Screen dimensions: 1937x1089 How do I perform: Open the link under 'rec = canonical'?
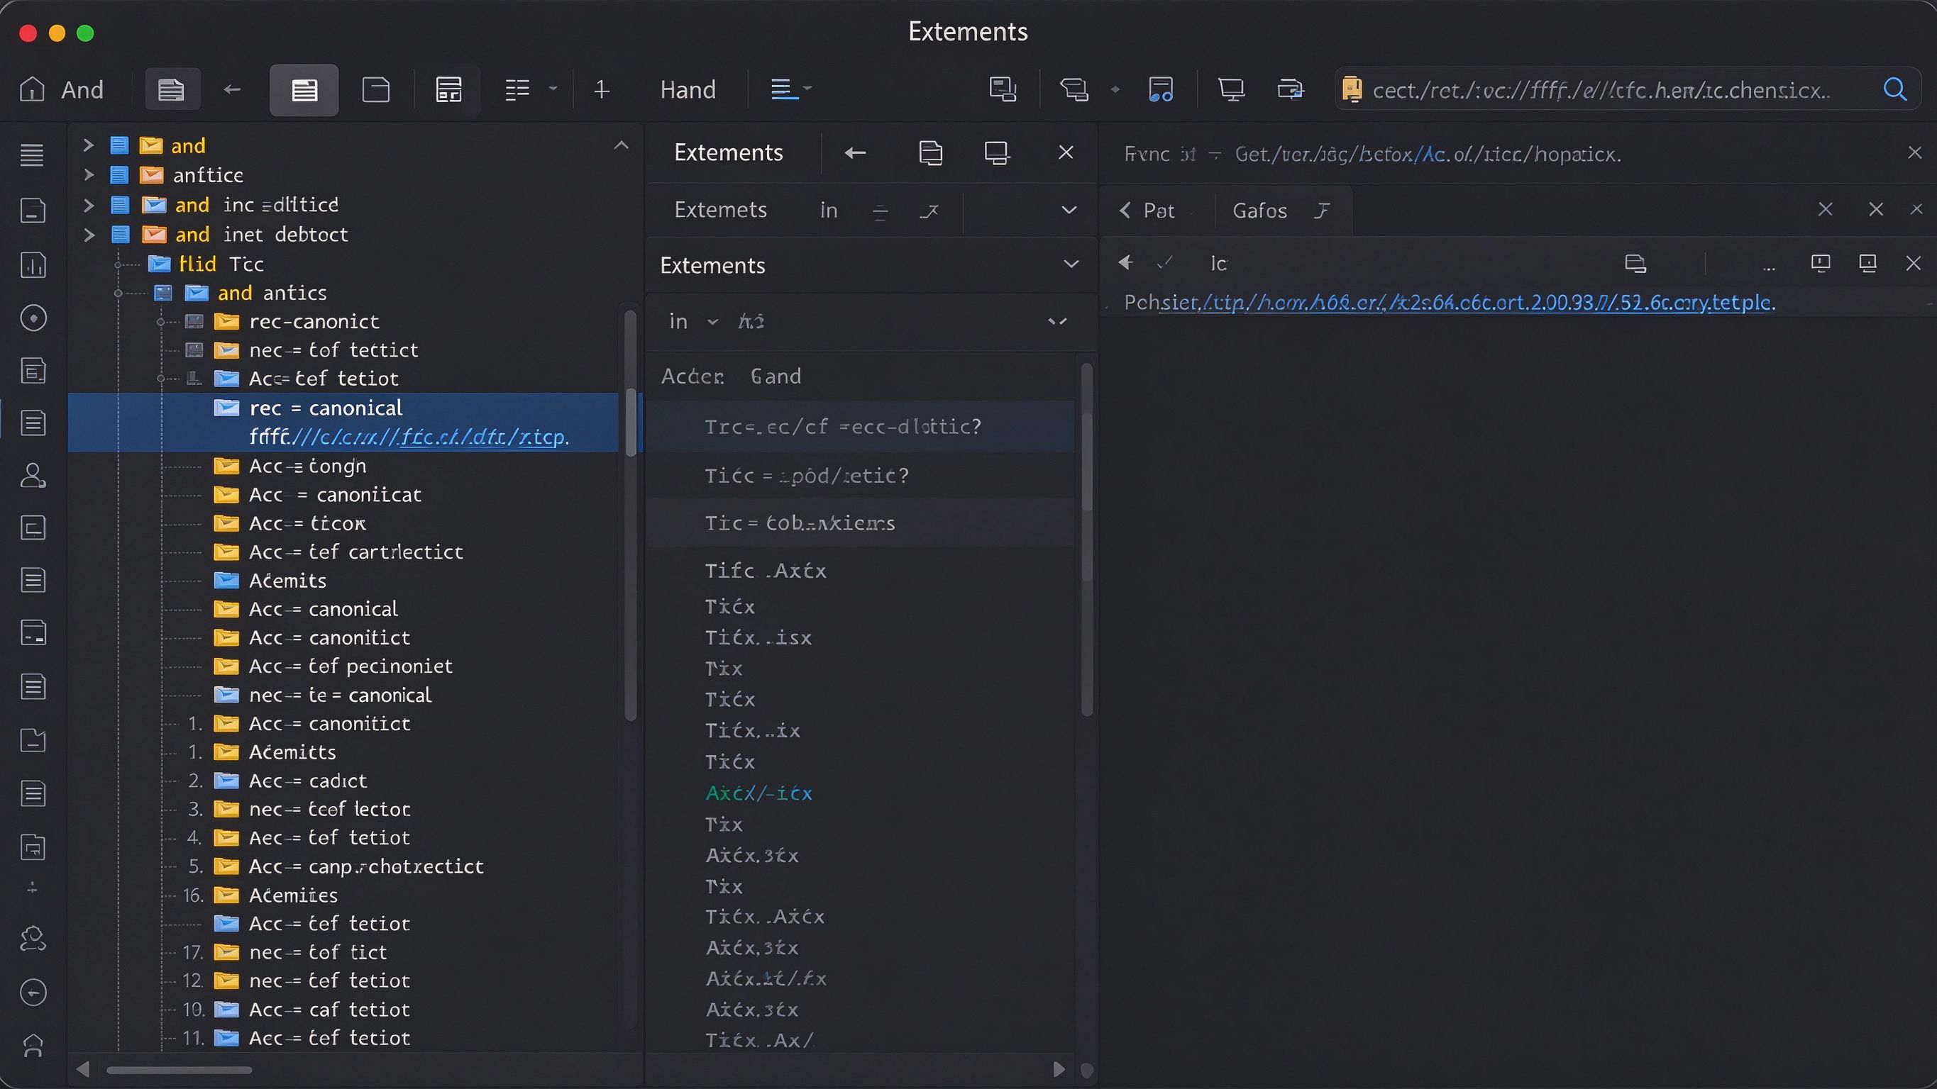pyautogui.click(x=409, y=437)
